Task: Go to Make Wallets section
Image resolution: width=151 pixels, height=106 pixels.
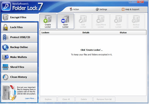Action: 19,57
